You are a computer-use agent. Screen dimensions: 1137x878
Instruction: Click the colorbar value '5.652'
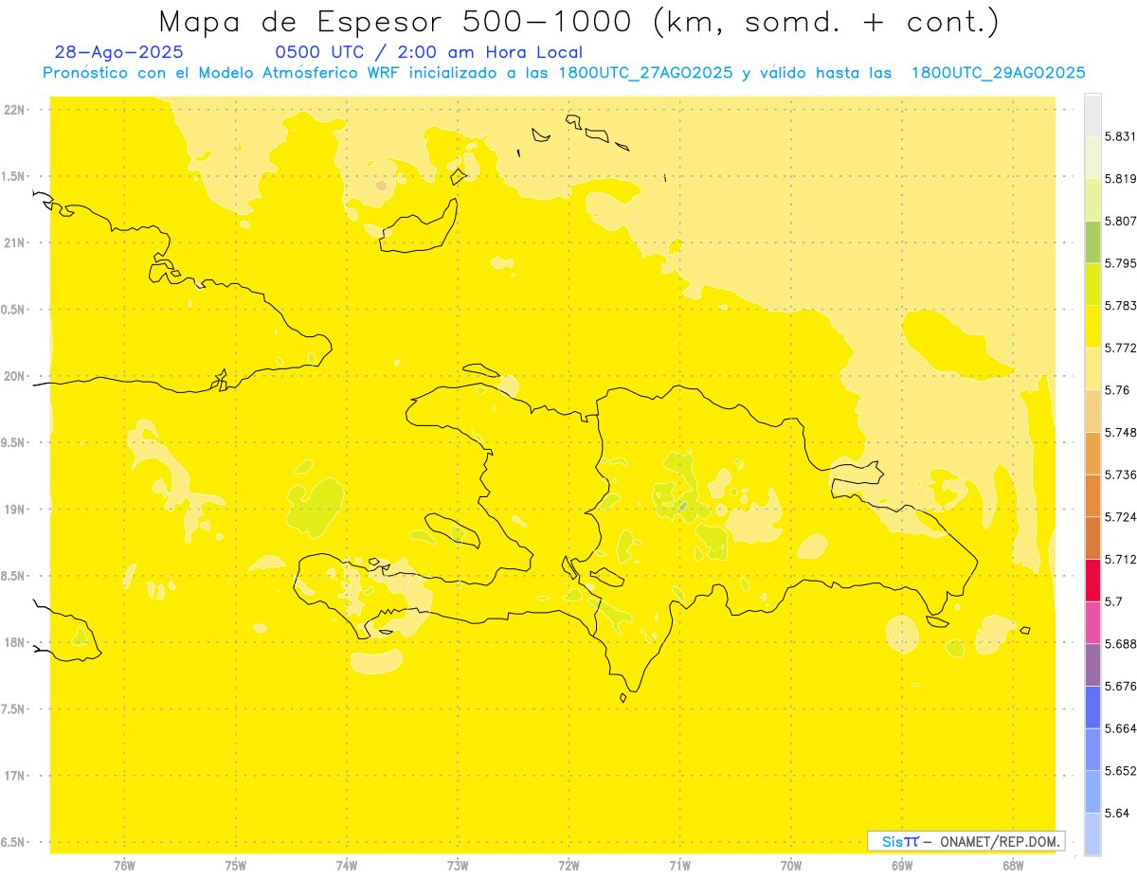(1121, 771)
